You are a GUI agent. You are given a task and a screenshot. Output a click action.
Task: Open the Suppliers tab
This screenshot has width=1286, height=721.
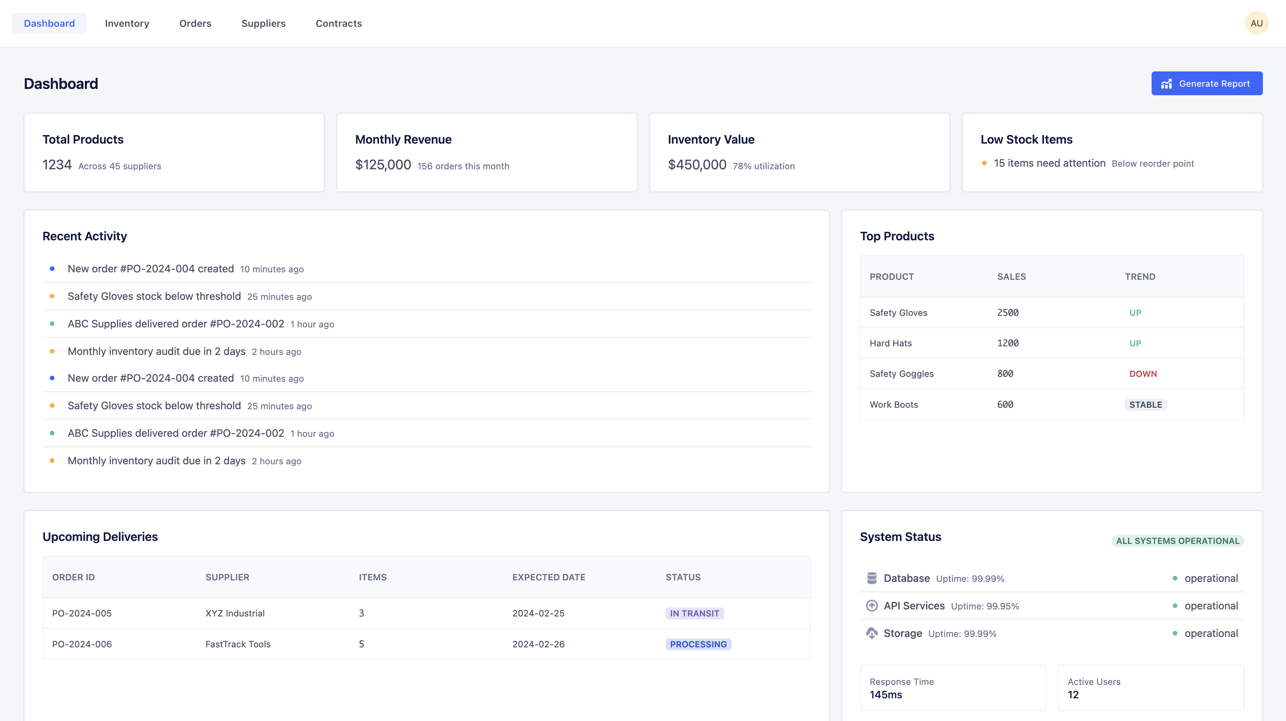(x=263, y=23)
